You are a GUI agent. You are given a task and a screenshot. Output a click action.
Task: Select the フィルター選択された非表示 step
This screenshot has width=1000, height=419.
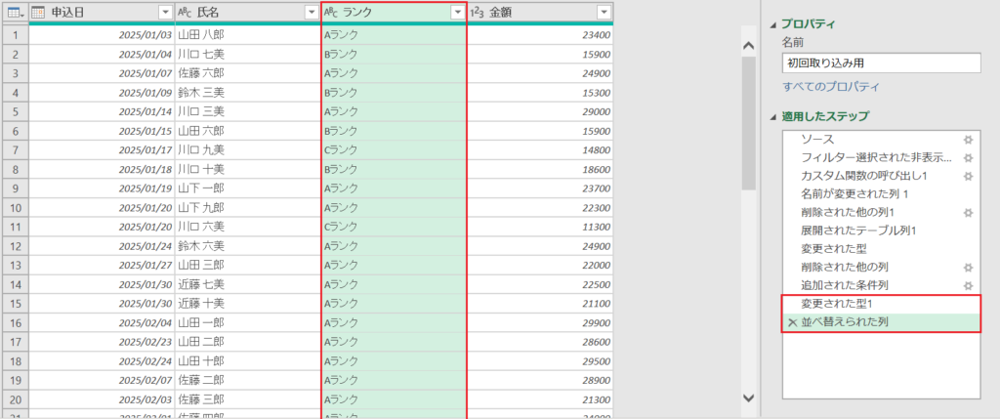tap(881, 157)
